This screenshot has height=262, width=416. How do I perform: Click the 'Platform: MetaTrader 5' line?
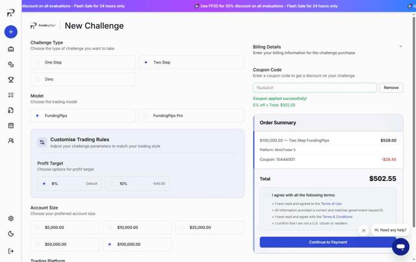[x=278, y=150]
